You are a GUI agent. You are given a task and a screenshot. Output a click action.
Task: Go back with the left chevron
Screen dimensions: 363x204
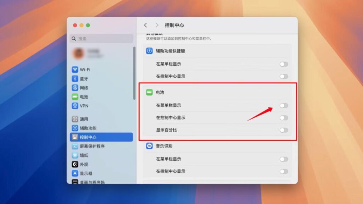(145, 25)
